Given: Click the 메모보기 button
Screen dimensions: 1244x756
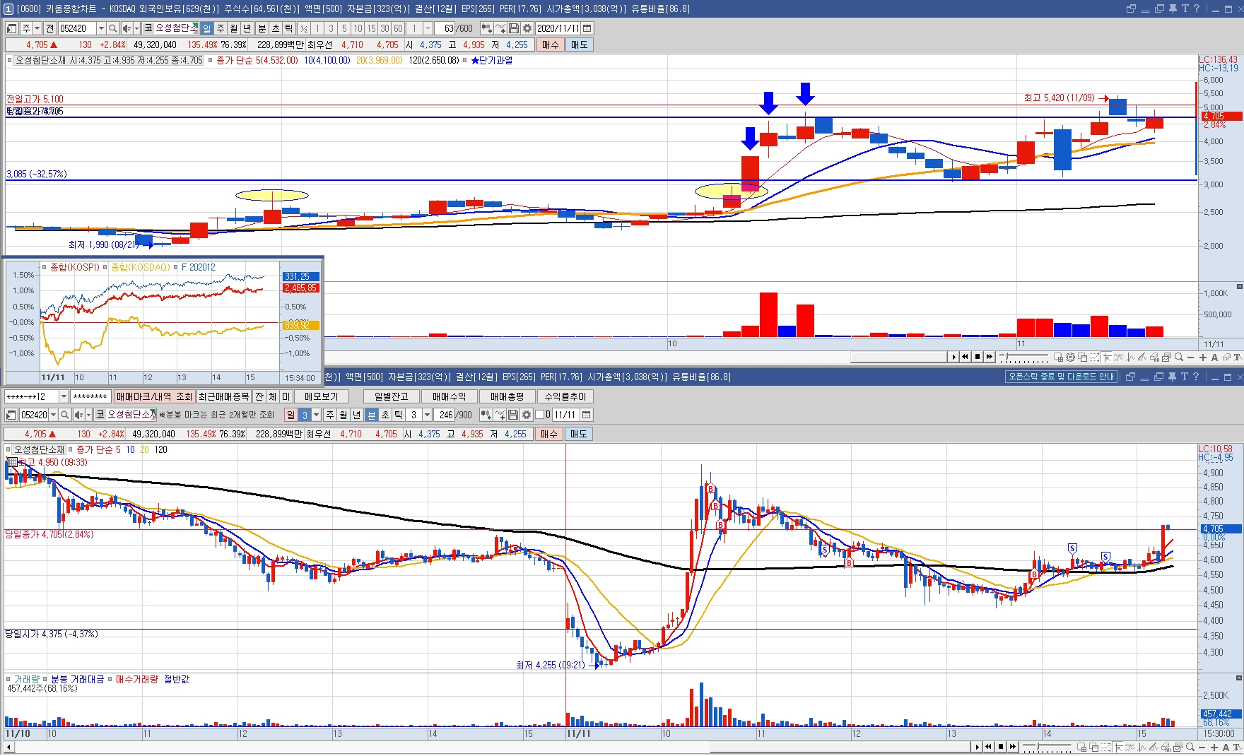Looking at the screenshot, I should tap(322, 396).
